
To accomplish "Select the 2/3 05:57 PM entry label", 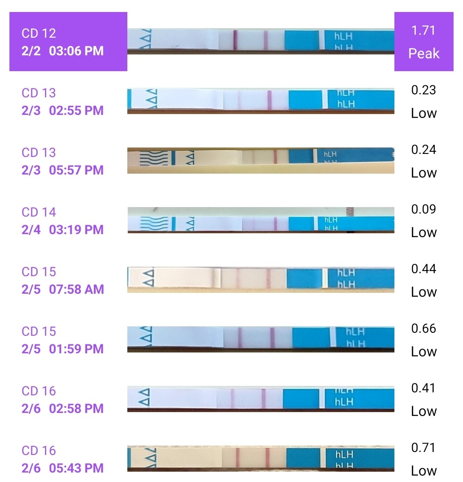I will coord(63,161).
